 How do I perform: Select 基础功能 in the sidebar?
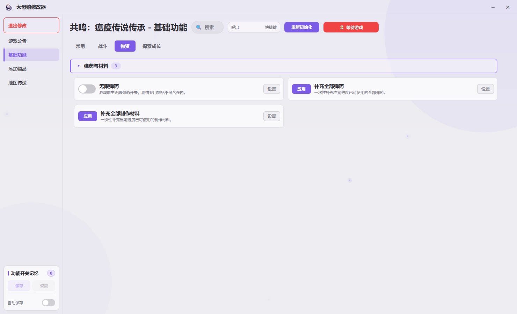click(31, 55)
